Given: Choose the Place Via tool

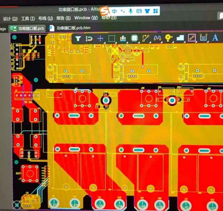Looking at the screenshot, I should [169, 38].
